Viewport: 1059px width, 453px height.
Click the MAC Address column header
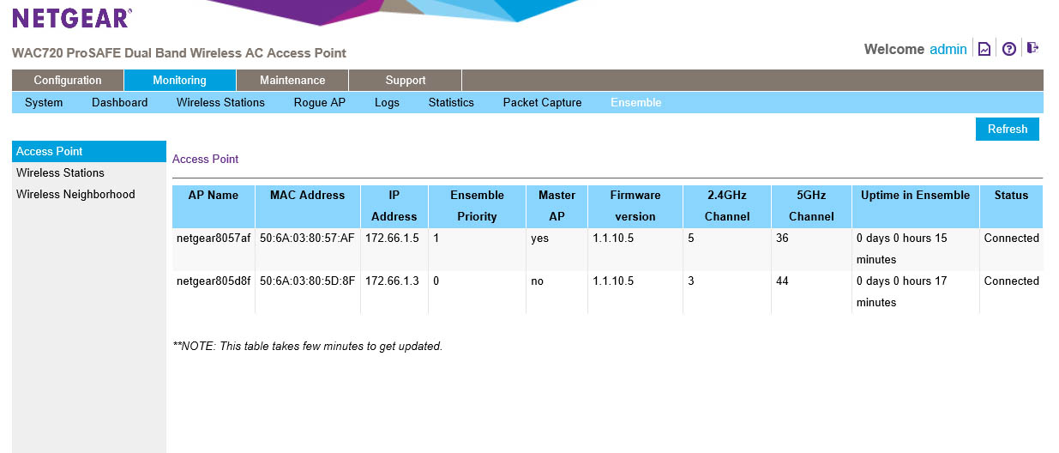coord(307,206)
